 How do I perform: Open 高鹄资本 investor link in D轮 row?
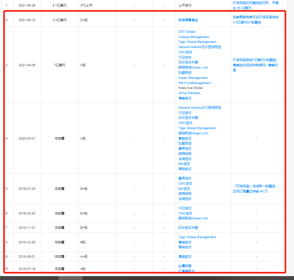coord(185,98)
